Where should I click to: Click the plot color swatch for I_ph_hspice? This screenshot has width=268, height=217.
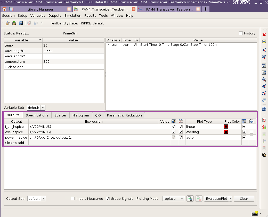pyautogui.click(x=226, y=126)
